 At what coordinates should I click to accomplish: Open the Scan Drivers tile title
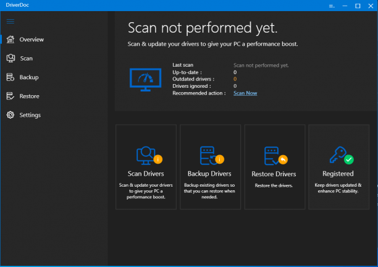point(146,174)
